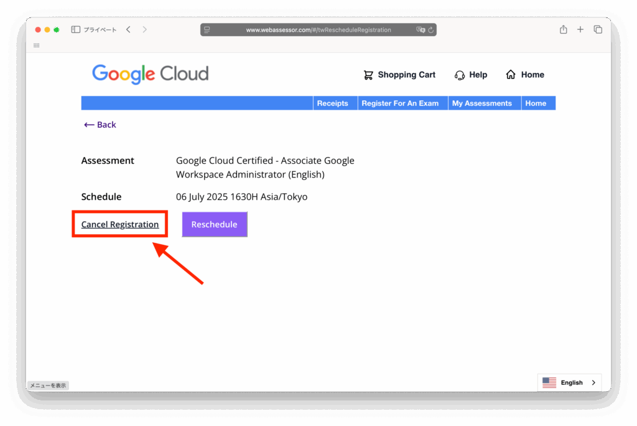The image size is (637, 426).
Task: Select Register For An Exam in the blue bar
Action: pos(400,103)
